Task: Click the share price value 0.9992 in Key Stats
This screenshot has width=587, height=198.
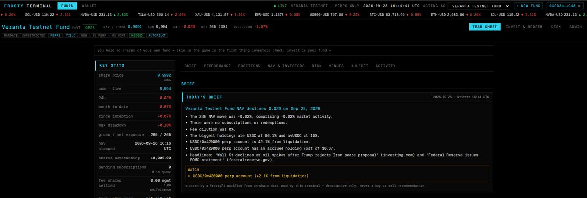Action: point(164,75)
